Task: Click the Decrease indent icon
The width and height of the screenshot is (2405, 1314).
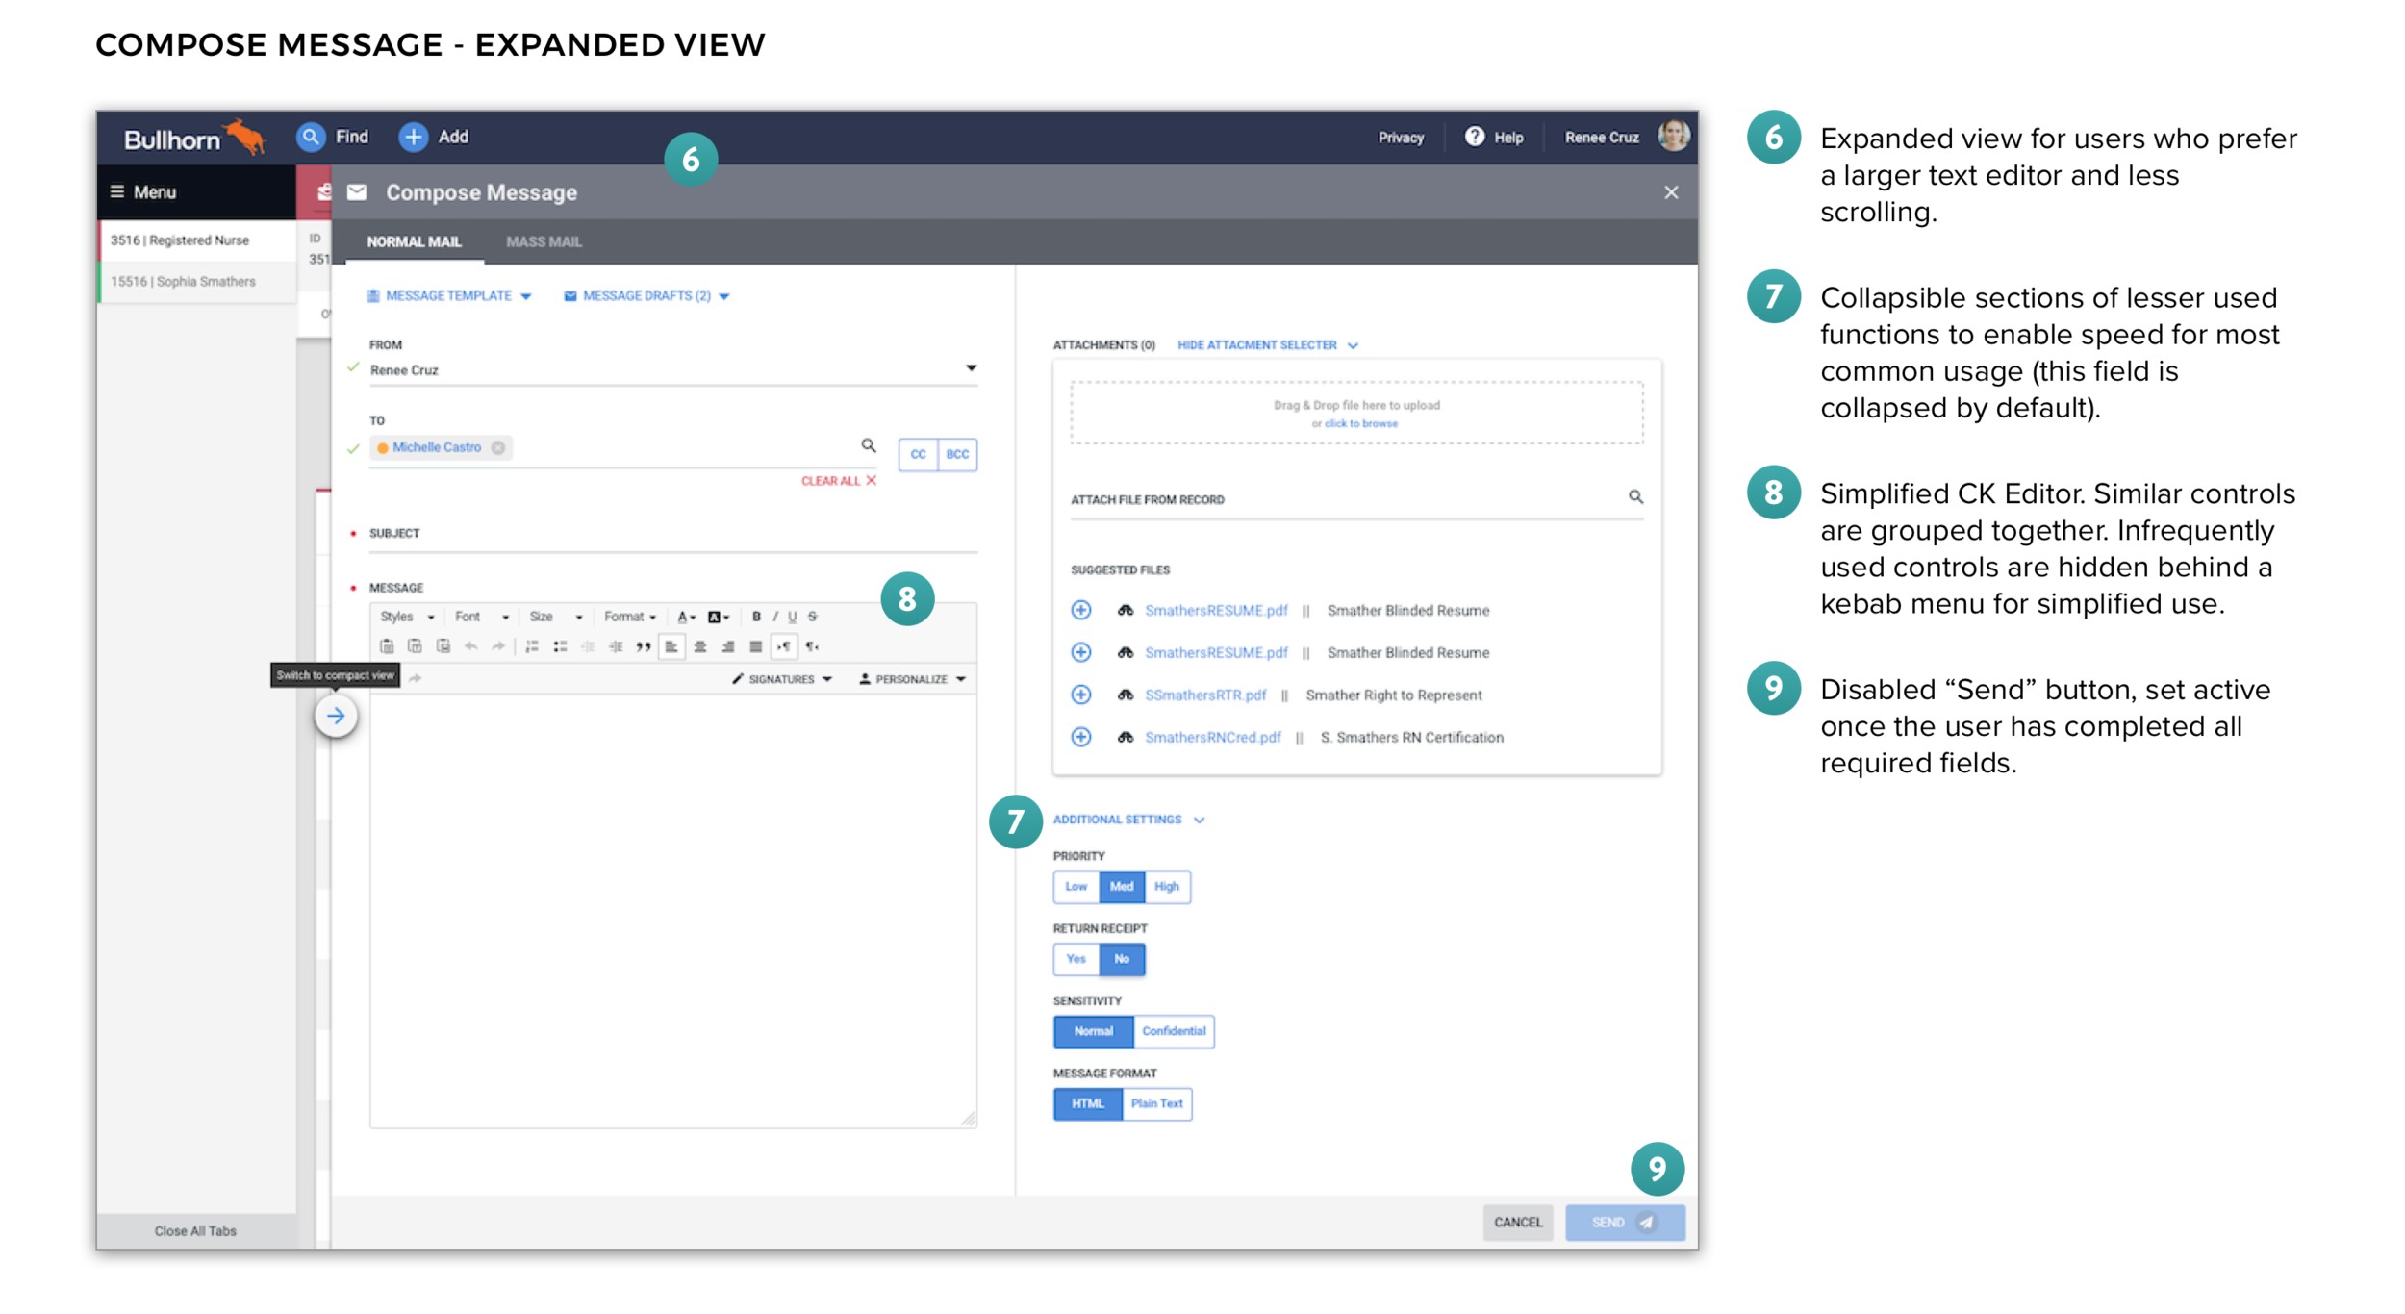Action: pos(588,646)
